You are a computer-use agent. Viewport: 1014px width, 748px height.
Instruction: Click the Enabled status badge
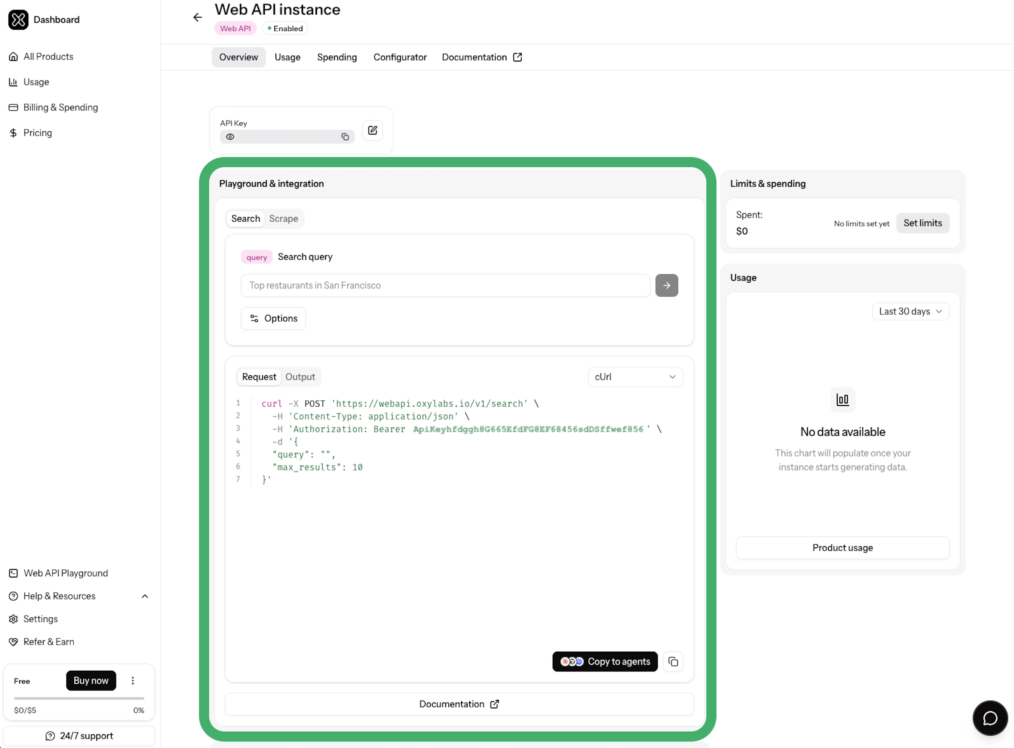click(x=285, y=28)
